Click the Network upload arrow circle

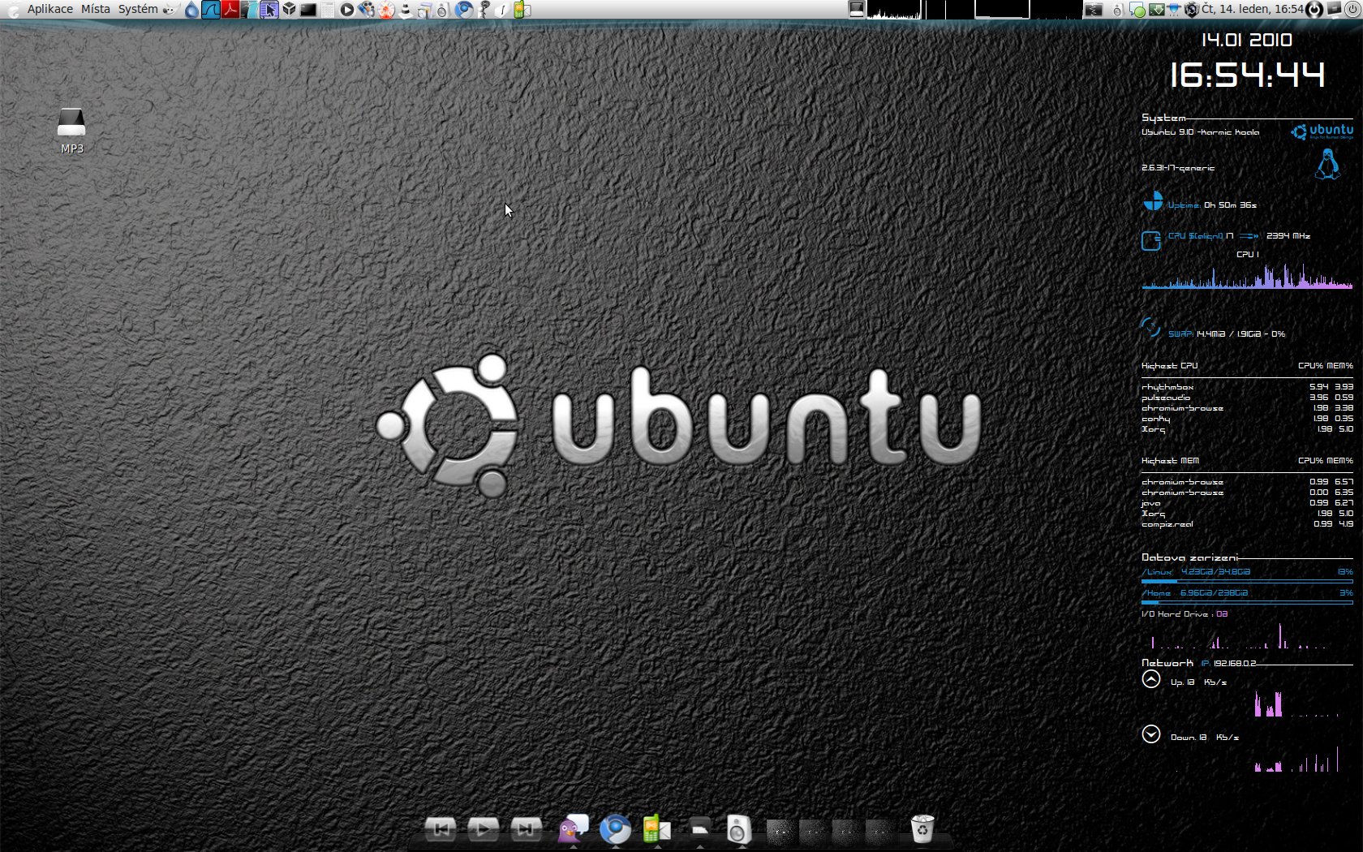coord(1150,680)
